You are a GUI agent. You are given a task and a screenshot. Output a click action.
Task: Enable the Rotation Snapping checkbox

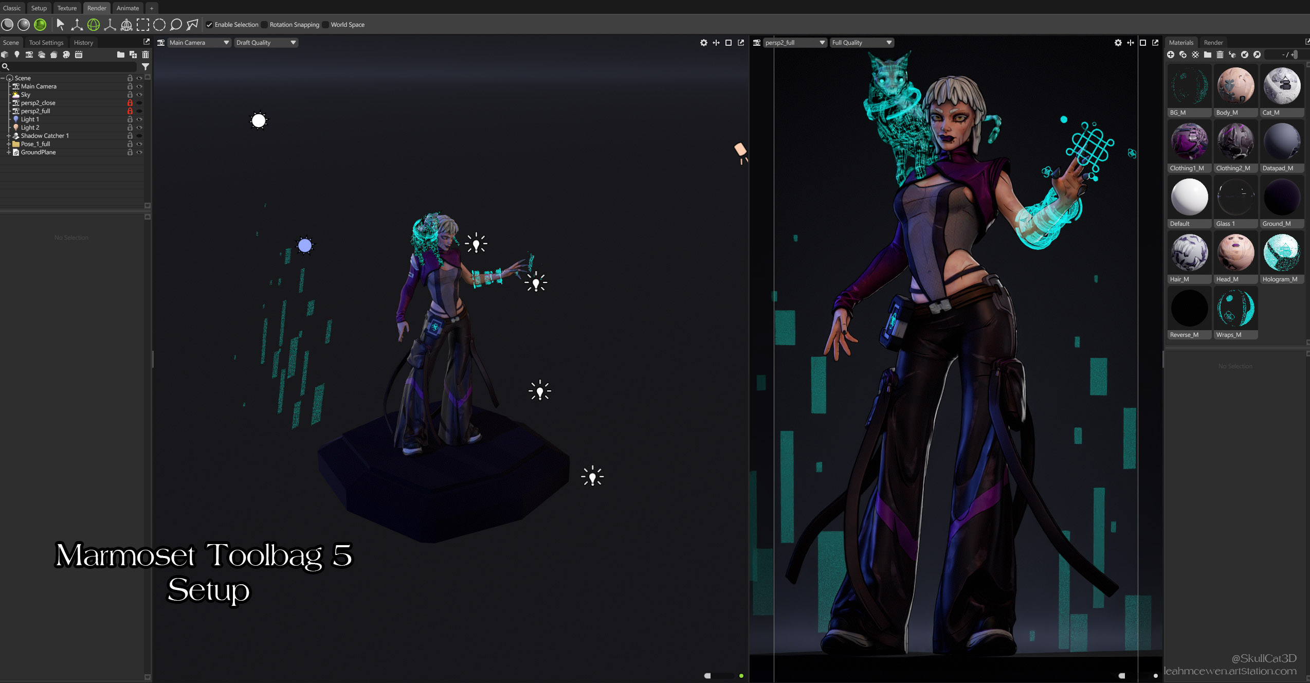point(264,25)
